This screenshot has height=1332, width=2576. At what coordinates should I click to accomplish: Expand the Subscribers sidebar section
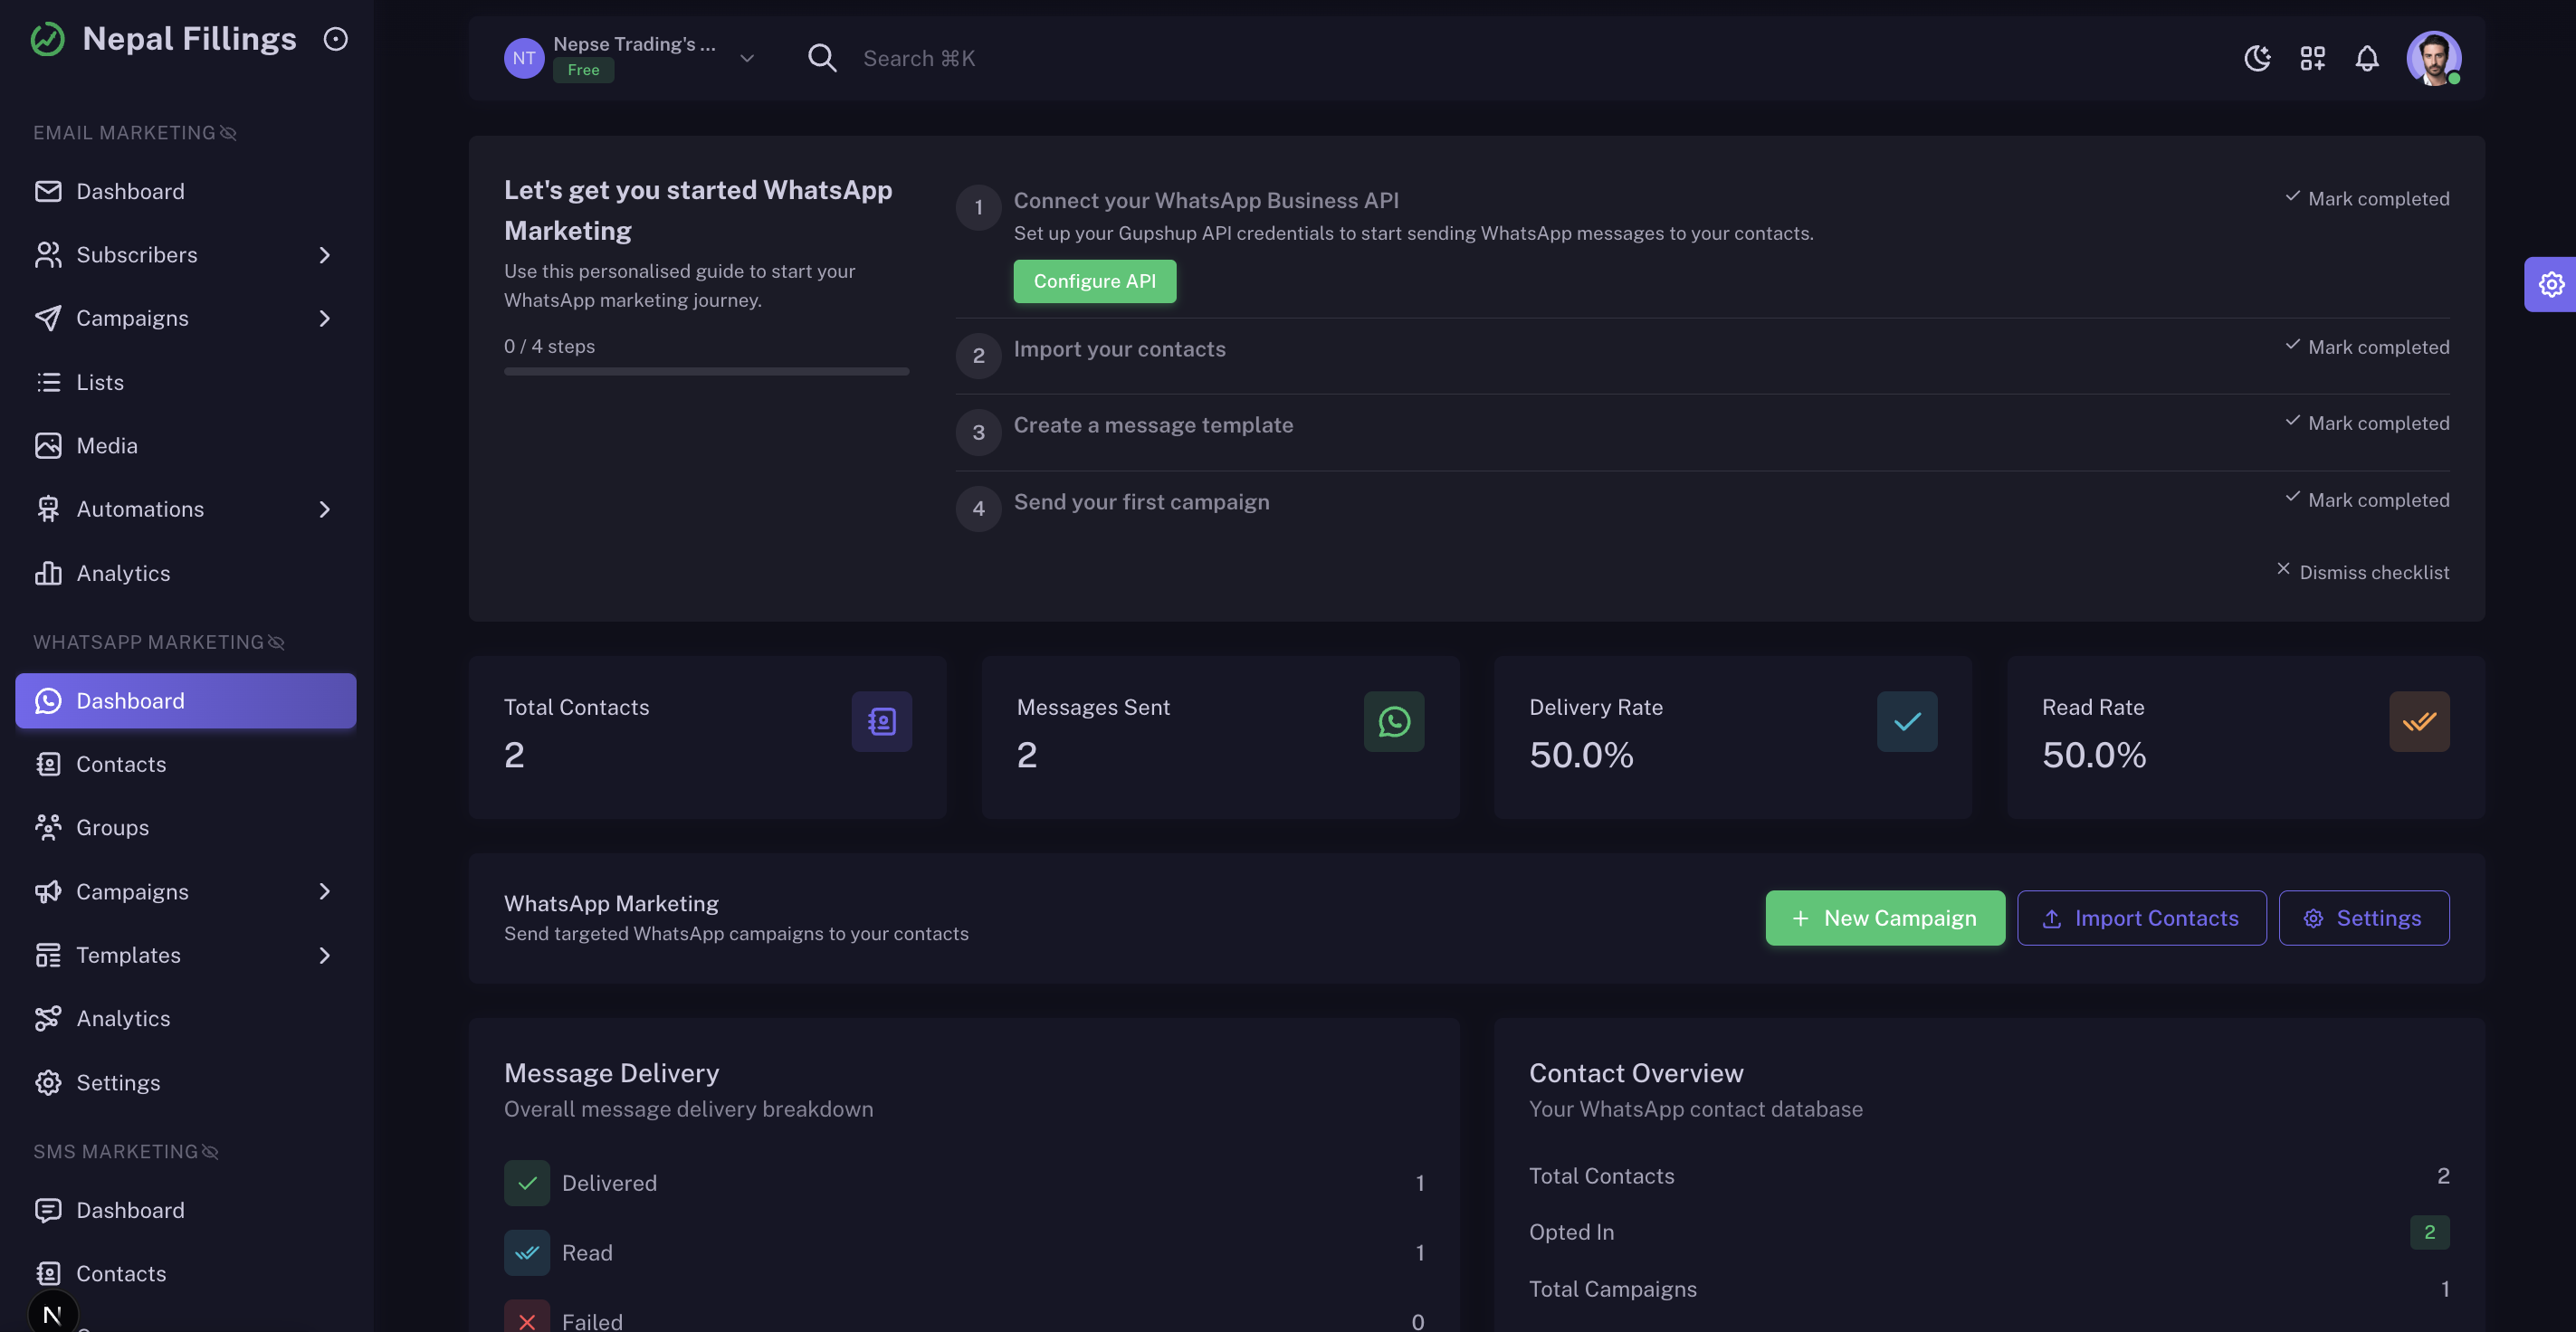point(324,255)
